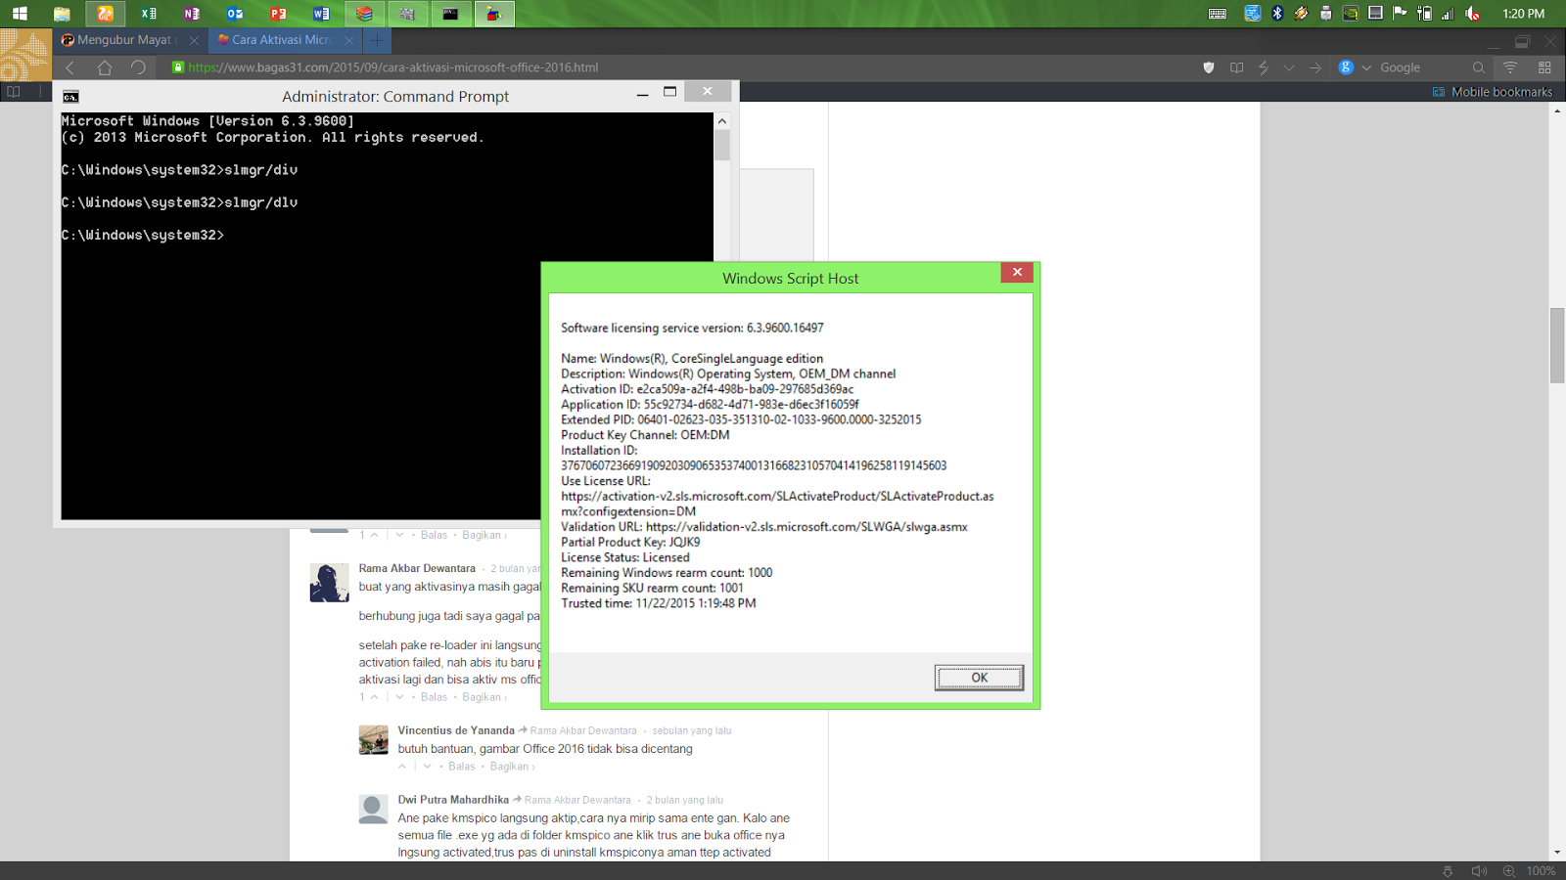Upvote Vincentius de Yananda's comment

tap(402, 767)
